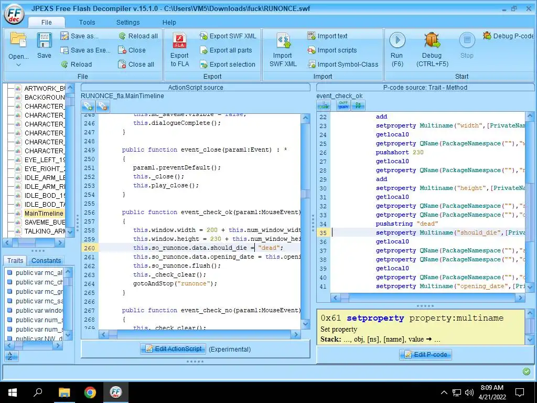537x403 pixels.
Task: Show hidden tray icons chevron
Action: coord(444,393)
